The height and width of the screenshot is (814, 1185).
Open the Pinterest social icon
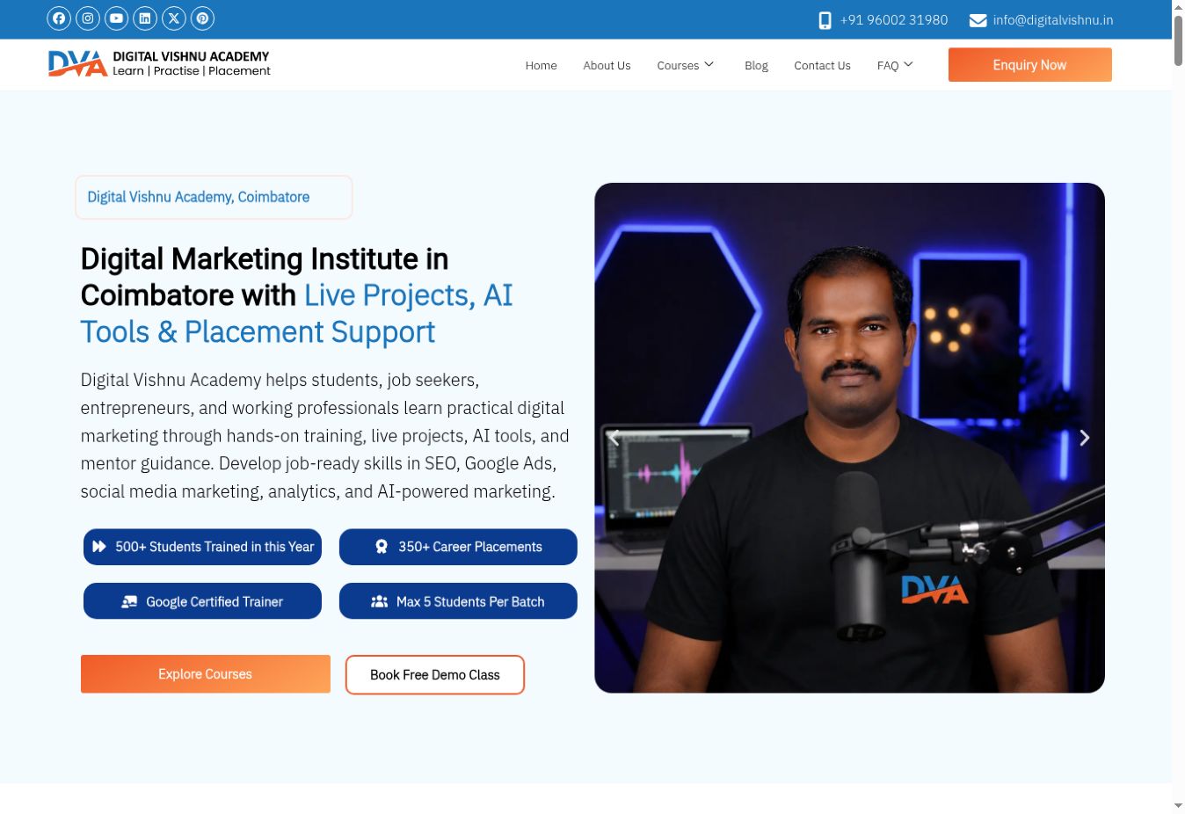(x=202, y=18)
